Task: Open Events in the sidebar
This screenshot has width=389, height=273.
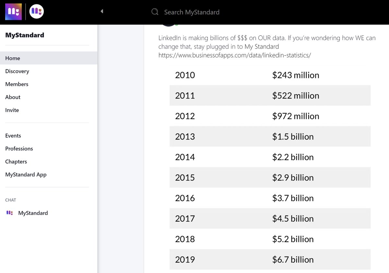Action: (x=13, y=136)
